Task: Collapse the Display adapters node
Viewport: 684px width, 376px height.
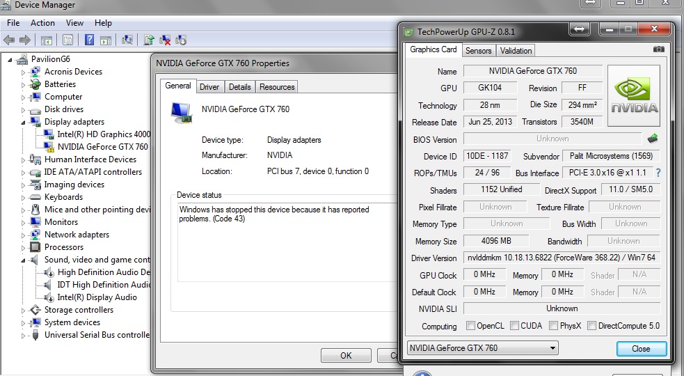Action: coord(23,123)
